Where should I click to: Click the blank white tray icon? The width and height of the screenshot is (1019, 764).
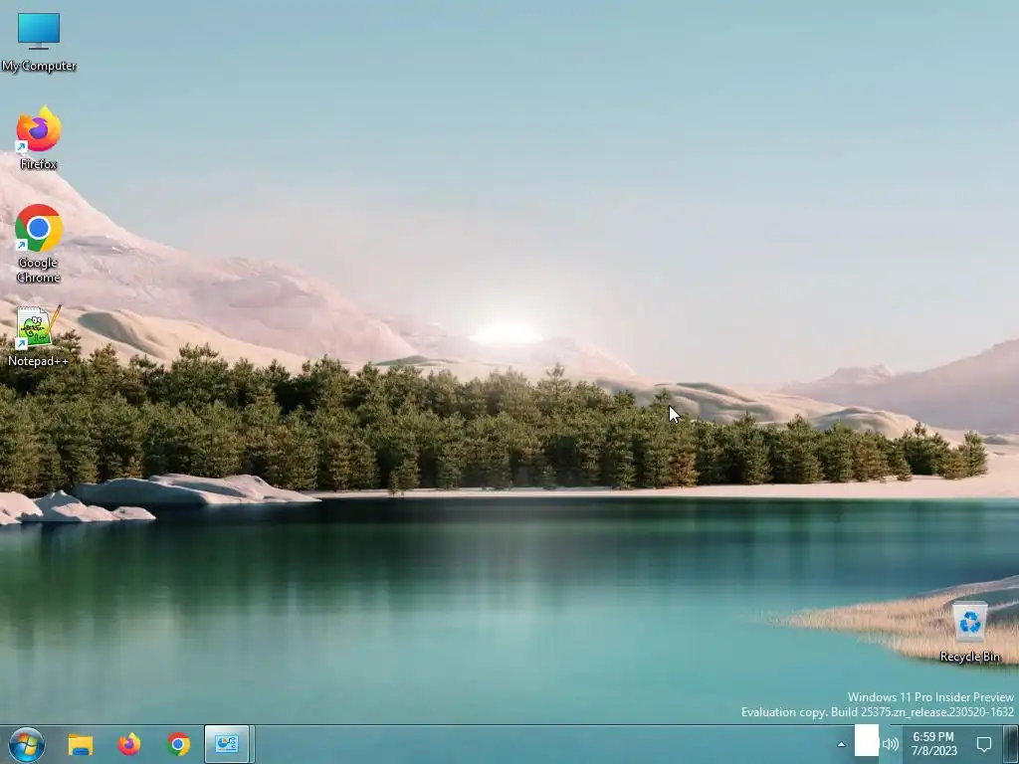(x=867, y=740)
